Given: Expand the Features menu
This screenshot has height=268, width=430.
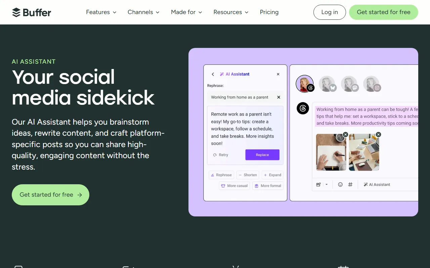Looking at the screenshot, I should (x=101, y=12).
